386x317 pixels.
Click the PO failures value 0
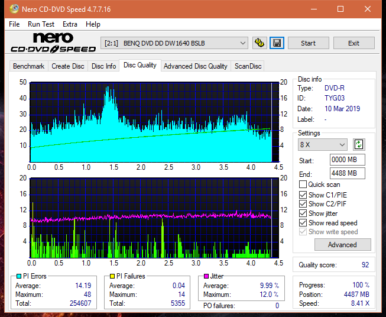[277, 306]
